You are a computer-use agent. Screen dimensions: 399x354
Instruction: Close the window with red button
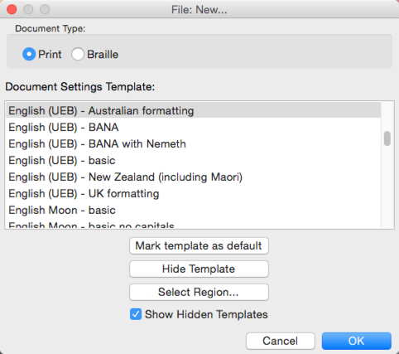click(12, 9)
